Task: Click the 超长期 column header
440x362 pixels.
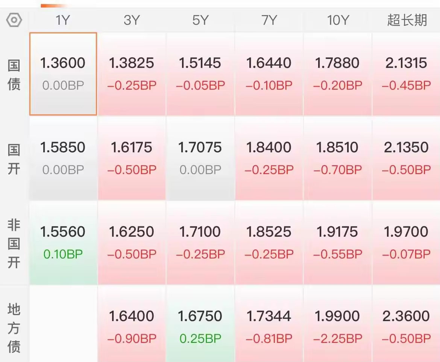Action: coord(407,20)
